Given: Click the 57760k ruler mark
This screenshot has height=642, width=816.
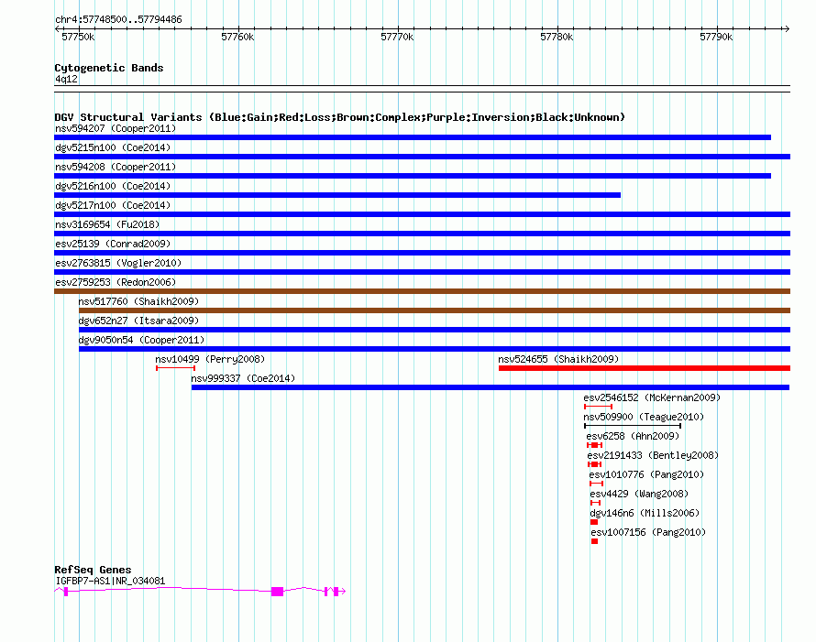Looking at the screenshot, I should [x=237, y=37].
